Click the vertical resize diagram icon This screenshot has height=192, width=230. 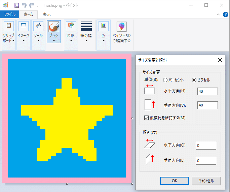[150, 105]
